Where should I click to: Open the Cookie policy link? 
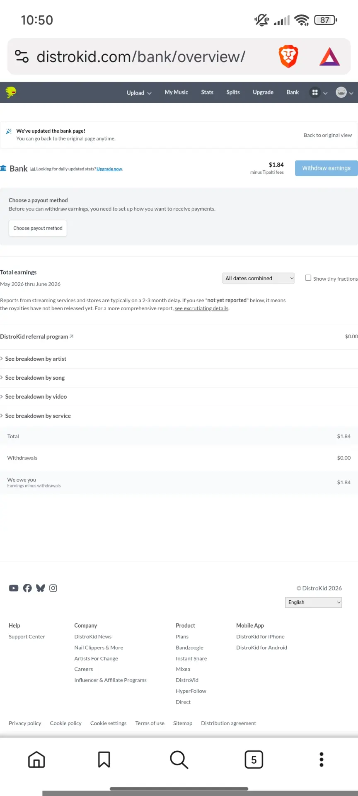coord(65,723)
